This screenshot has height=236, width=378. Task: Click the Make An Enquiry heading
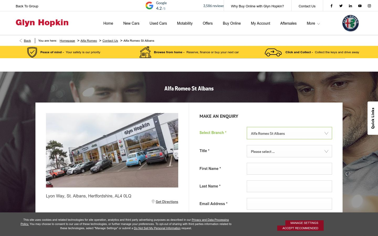[x=219, y=116]
